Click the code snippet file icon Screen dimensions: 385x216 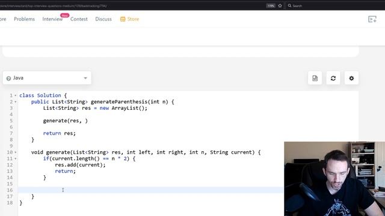[x=315, y=78]
